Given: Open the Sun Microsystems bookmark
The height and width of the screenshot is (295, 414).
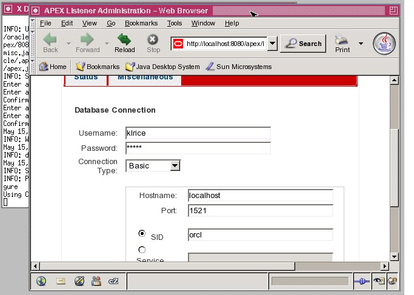Looking at the screenshot, I should pyautogui.click(x=239, y=67).
